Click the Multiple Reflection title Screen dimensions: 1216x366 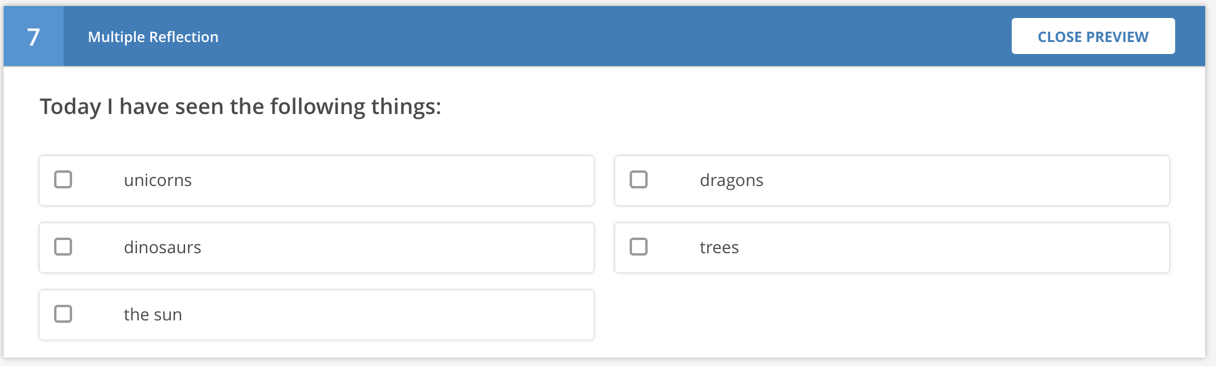[153, 37]
